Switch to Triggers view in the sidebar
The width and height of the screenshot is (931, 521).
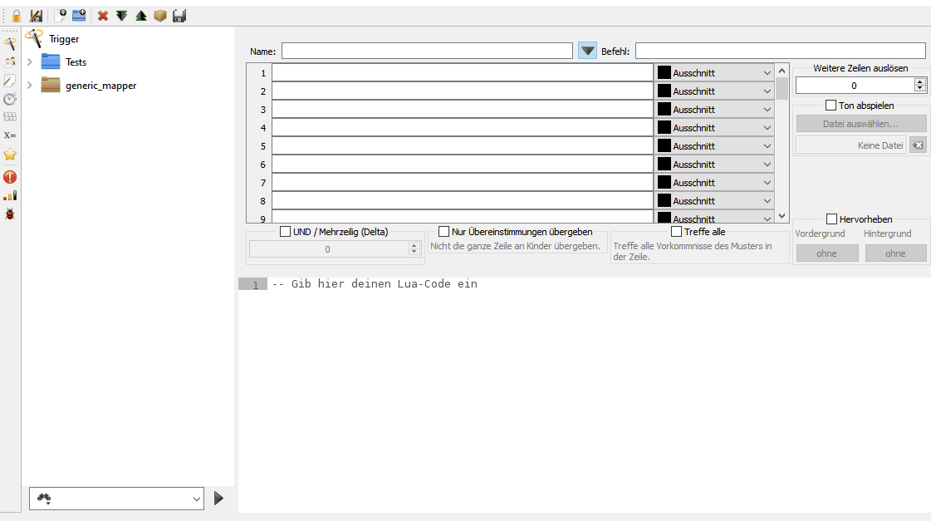[10, 43]
